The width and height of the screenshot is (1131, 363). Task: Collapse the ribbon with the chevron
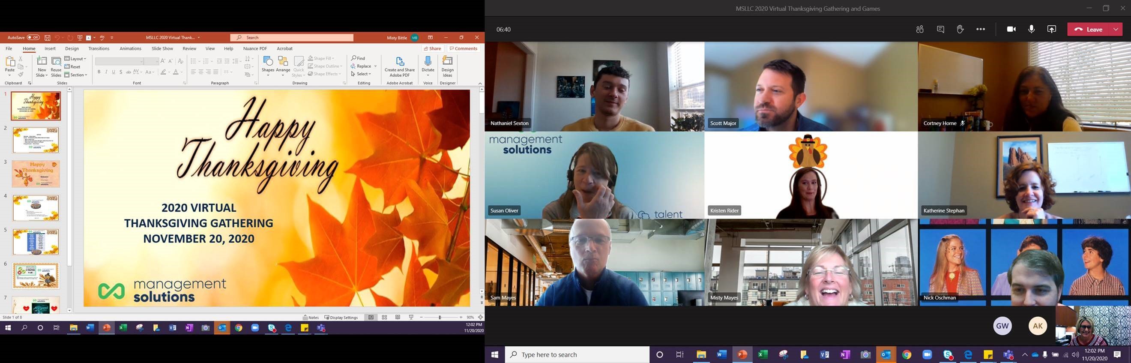[x=480, y=83]
